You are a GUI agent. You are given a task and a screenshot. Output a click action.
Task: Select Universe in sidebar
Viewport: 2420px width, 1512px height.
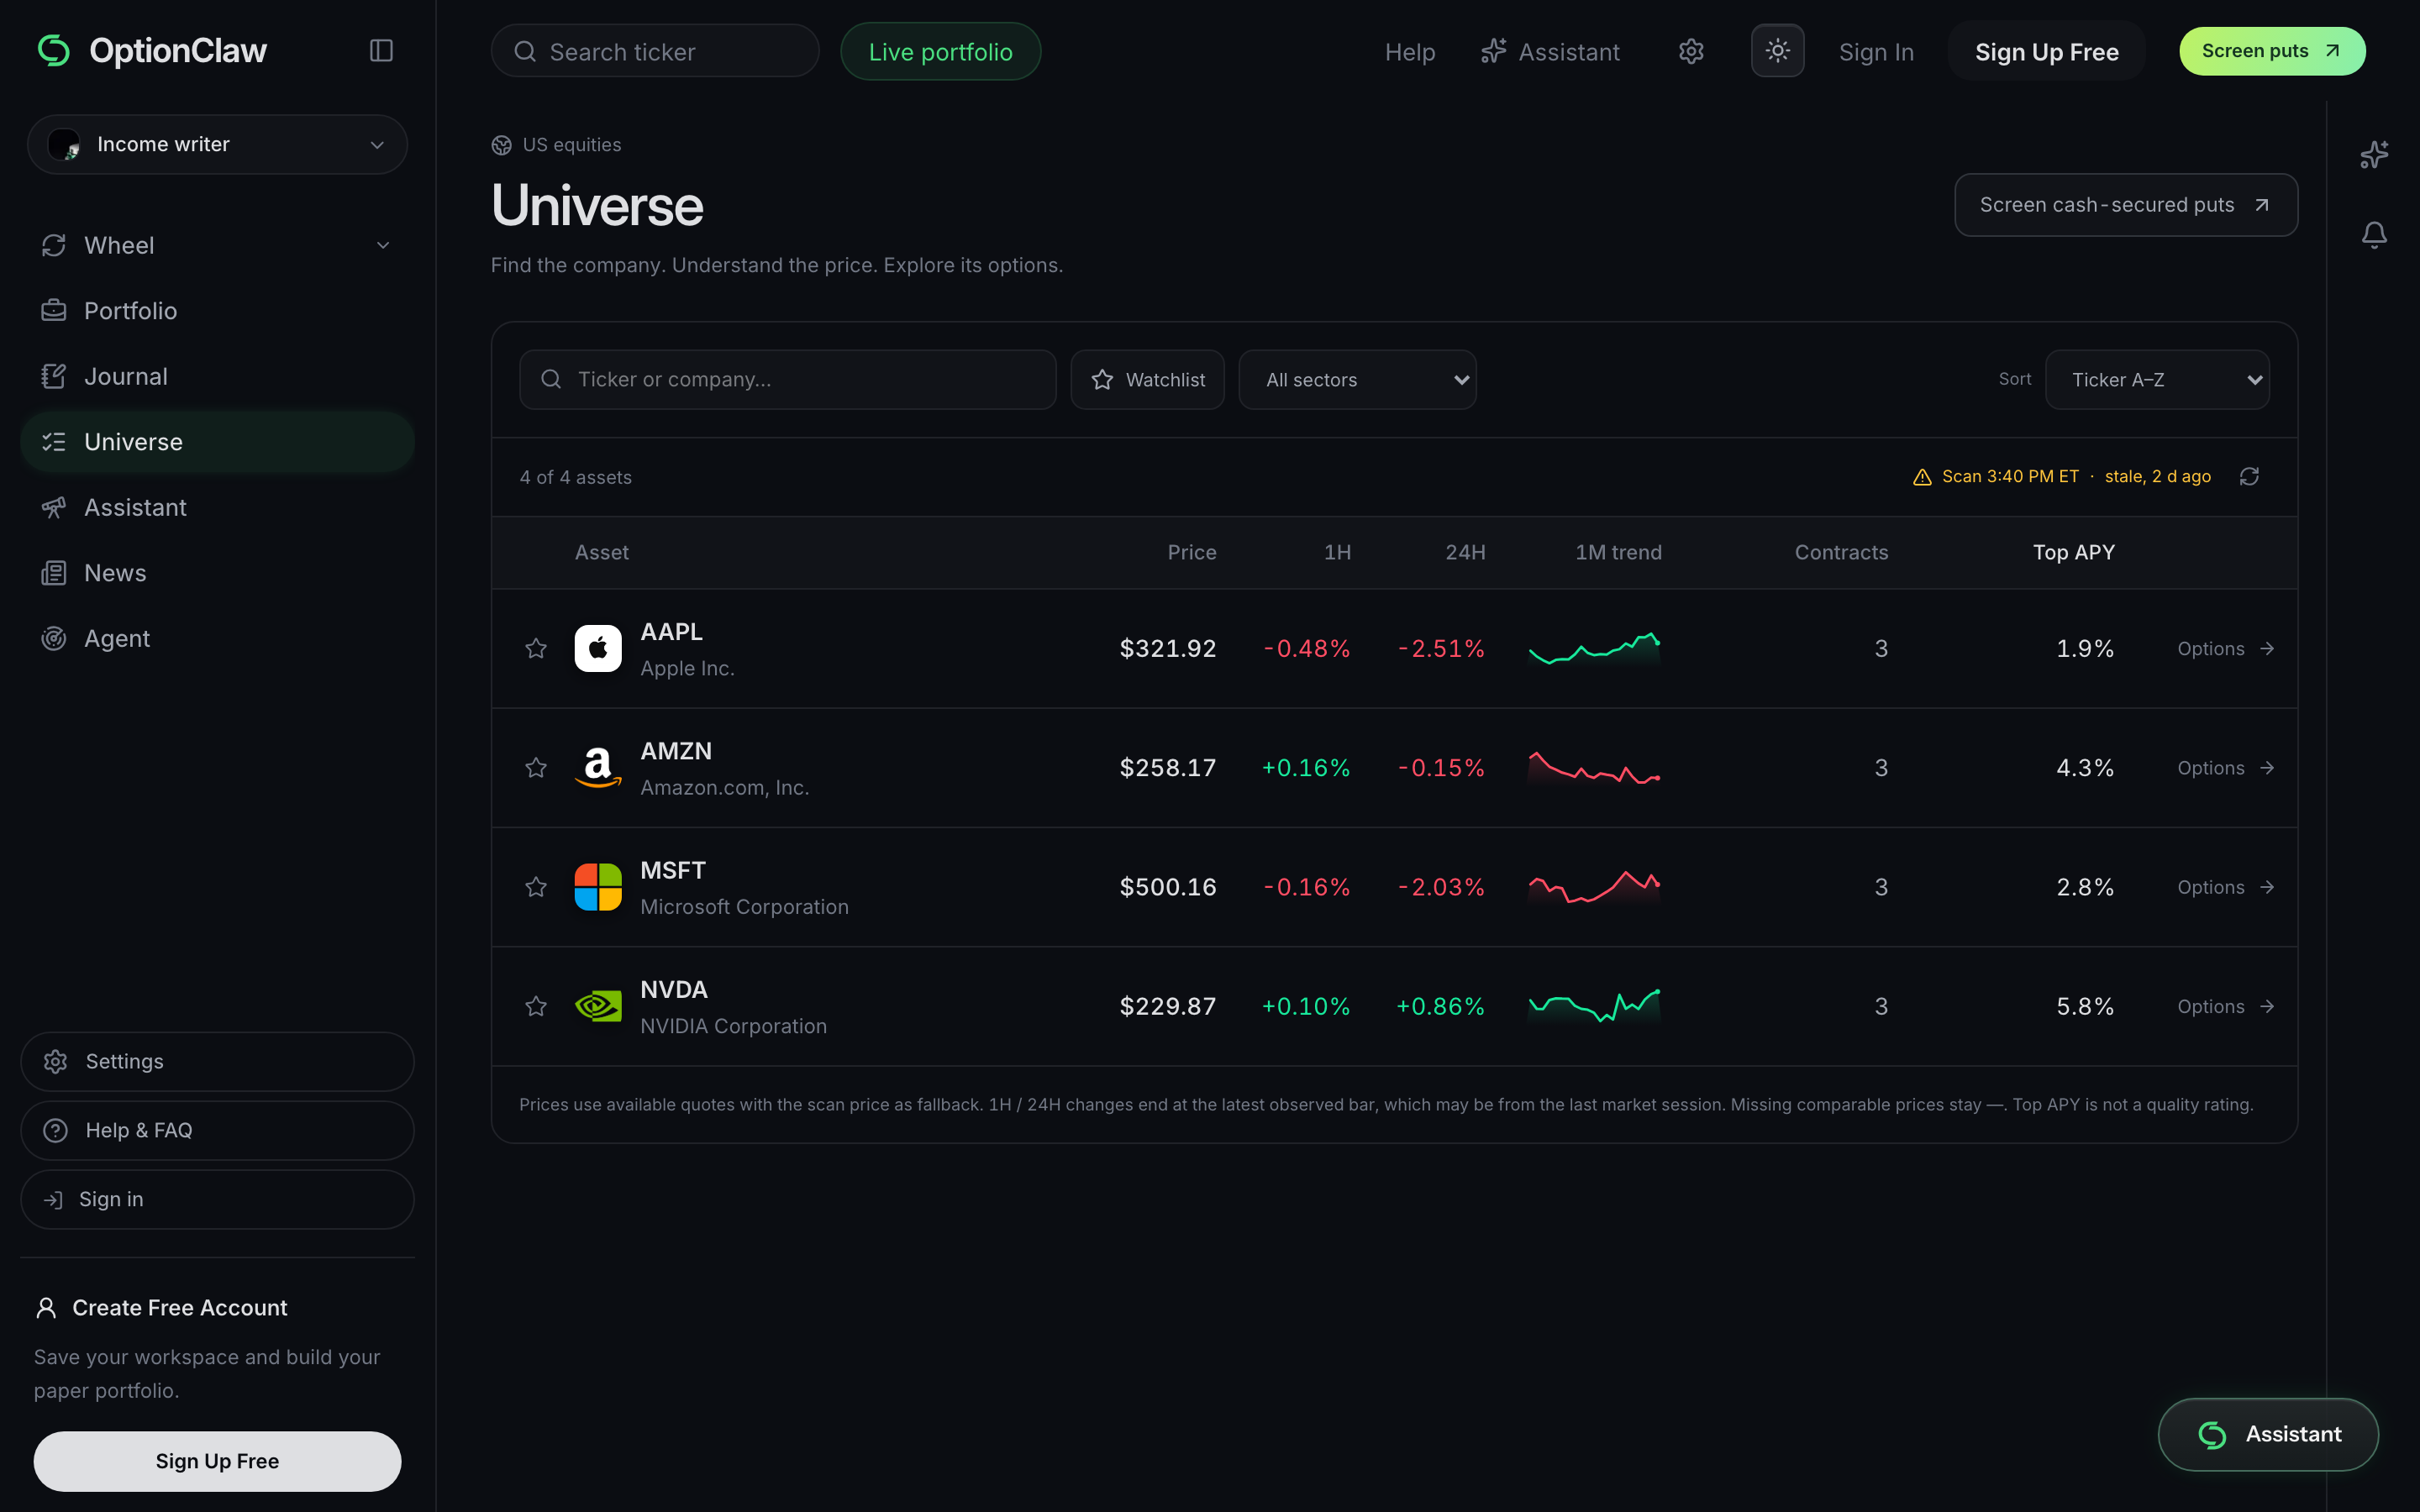tap(217, 441)
